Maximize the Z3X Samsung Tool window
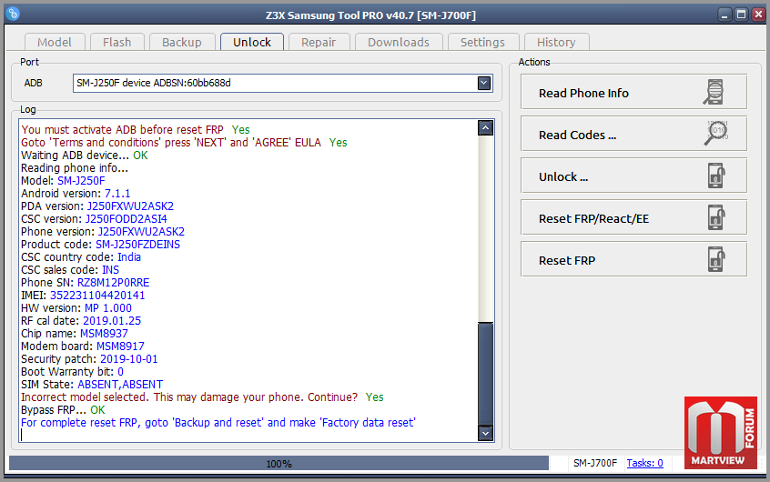The width and height of the screenshot is (770, 482). [742, 15]
